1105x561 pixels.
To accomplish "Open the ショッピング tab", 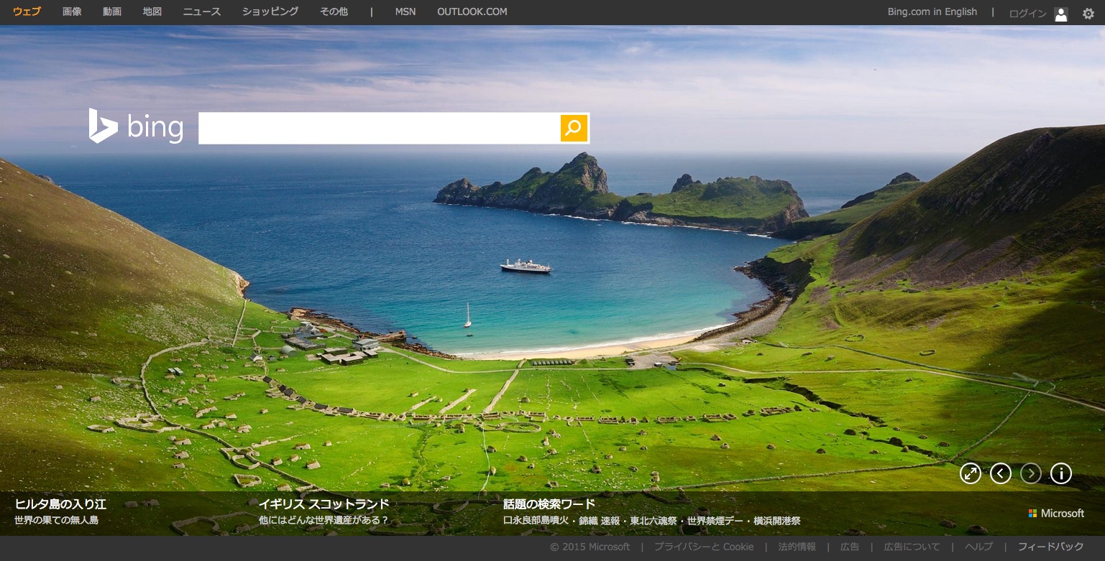I will click(270, 11).
